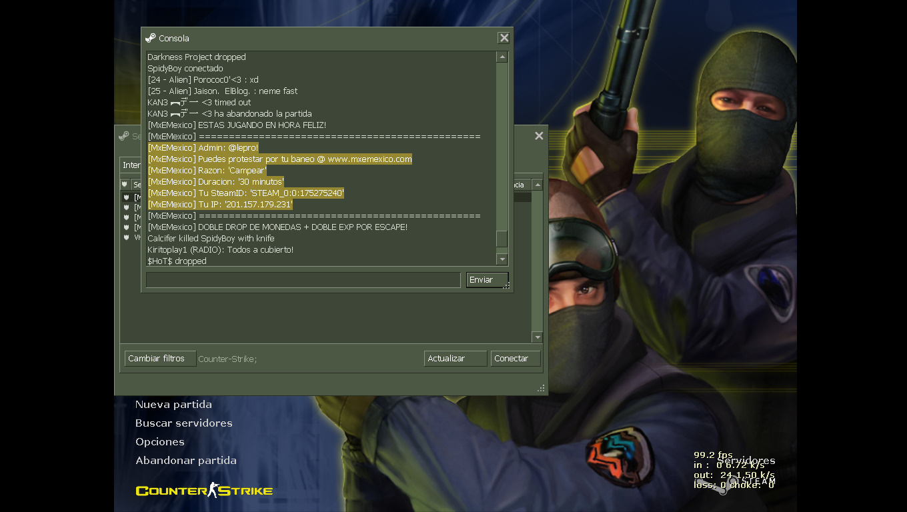This screenshot has width=907, height=512.
Task: Click the "Counter-Strike;" filter label
Action: 227,359
